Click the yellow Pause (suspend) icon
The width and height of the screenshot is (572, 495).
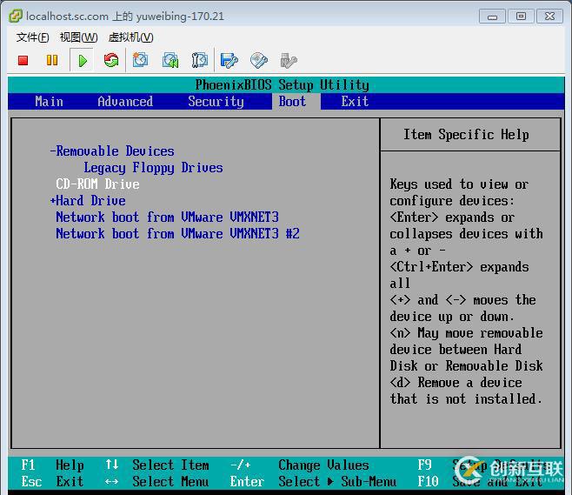52,60
